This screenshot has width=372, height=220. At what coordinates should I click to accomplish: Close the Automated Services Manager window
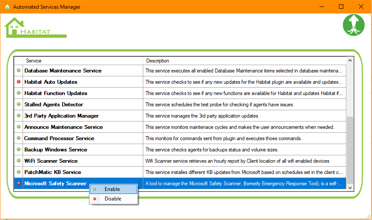[x=361, y=7]
